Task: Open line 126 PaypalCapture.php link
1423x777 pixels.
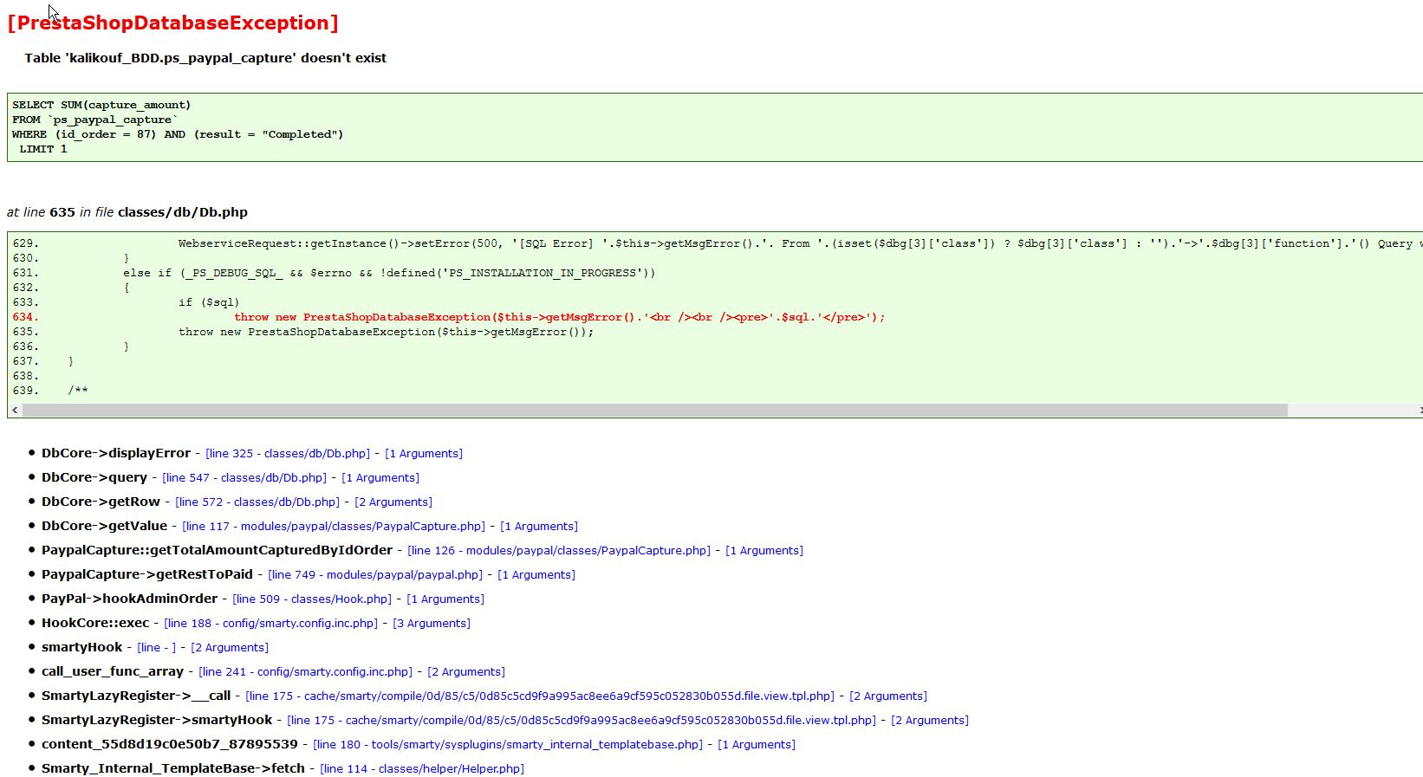Action: click(x=559, y=550)
